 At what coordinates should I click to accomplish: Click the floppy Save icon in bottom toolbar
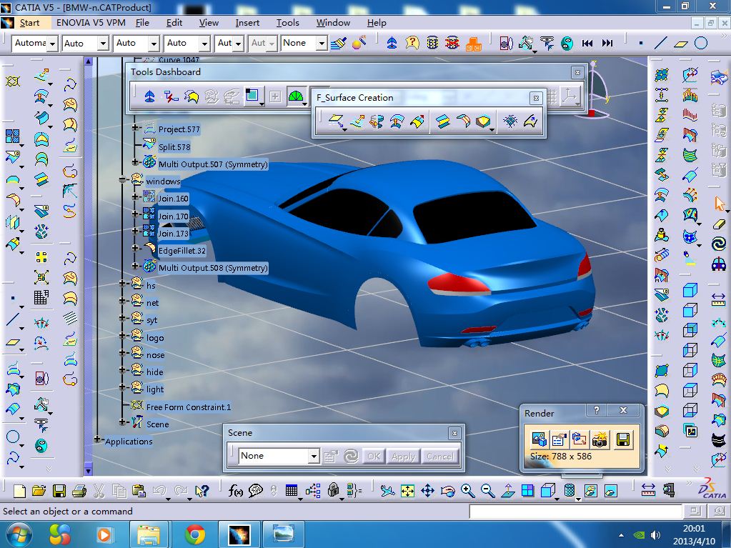[x=59, y=491]
